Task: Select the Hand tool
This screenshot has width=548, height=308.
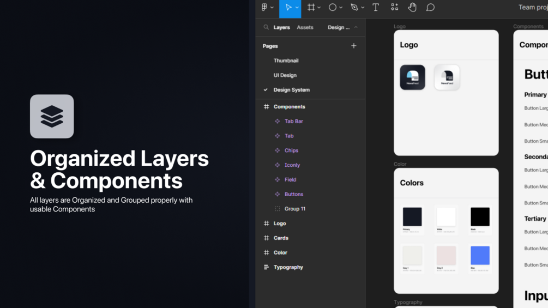Action: click(x=412, y=7)
